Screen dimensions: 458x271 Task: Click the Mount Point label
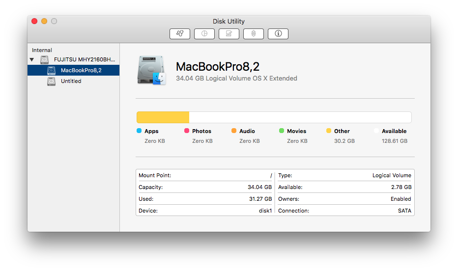[155, 175]
